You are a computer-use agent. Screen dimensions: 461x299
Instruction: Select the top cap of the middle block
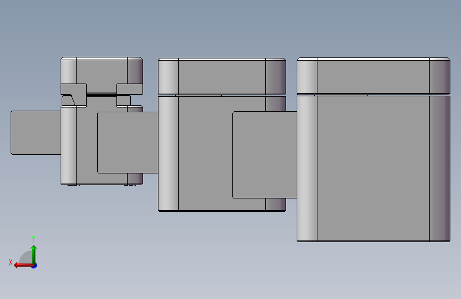pos(222,76)
